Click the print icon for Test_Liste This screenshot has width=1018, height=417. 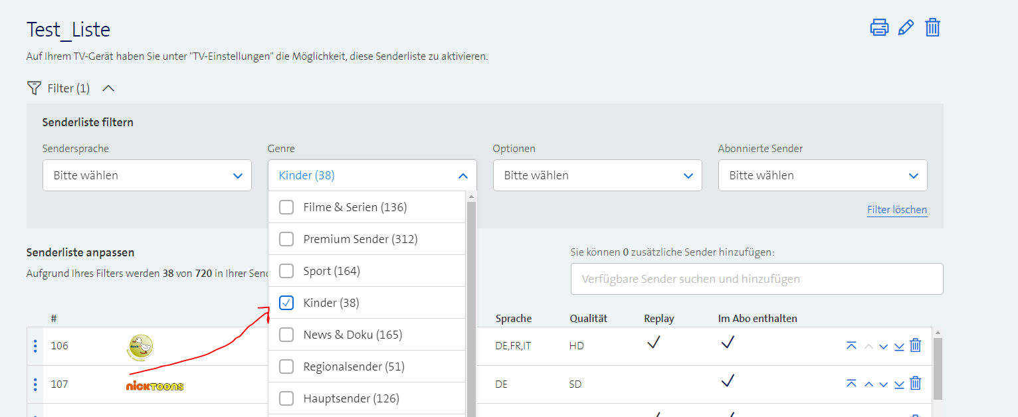tap(879, 28)
